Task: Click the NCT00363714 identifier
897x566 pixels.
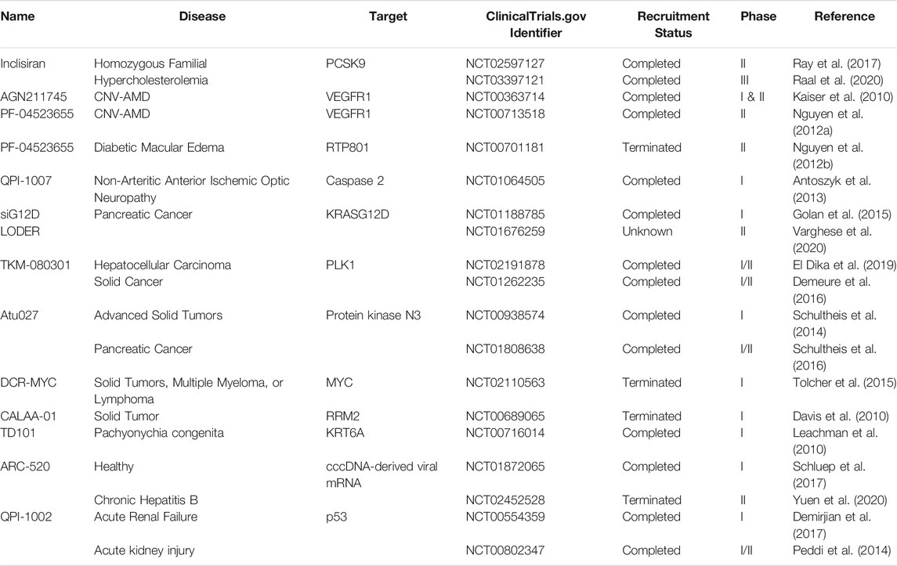Action: 505,96
